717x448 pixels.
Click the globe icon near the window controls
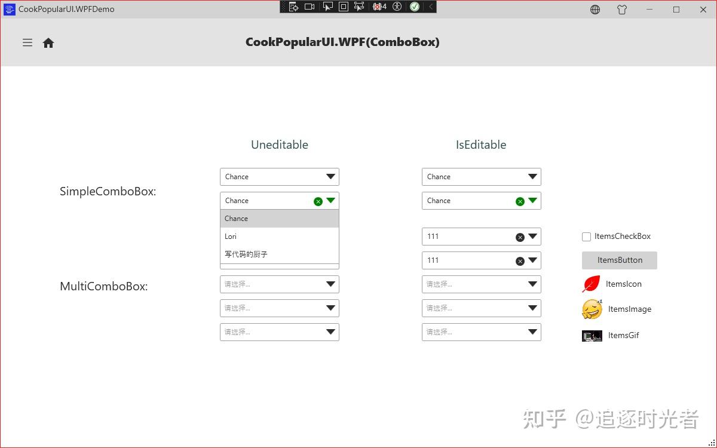pos(595,10)
